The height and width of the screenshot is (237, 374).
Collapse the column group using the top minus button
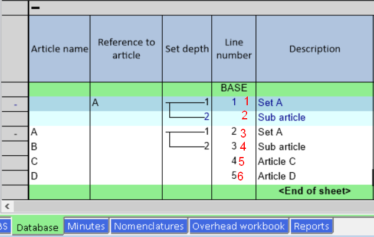pyautogui.click(x=35, y=8)
